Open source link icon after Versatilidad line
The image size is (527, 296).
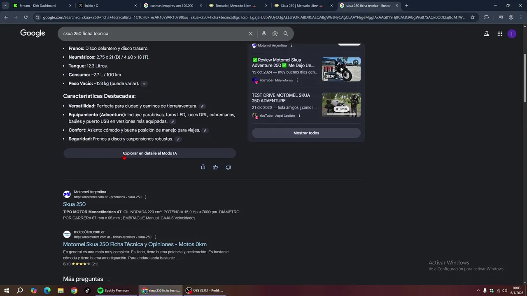coord(202,106)
